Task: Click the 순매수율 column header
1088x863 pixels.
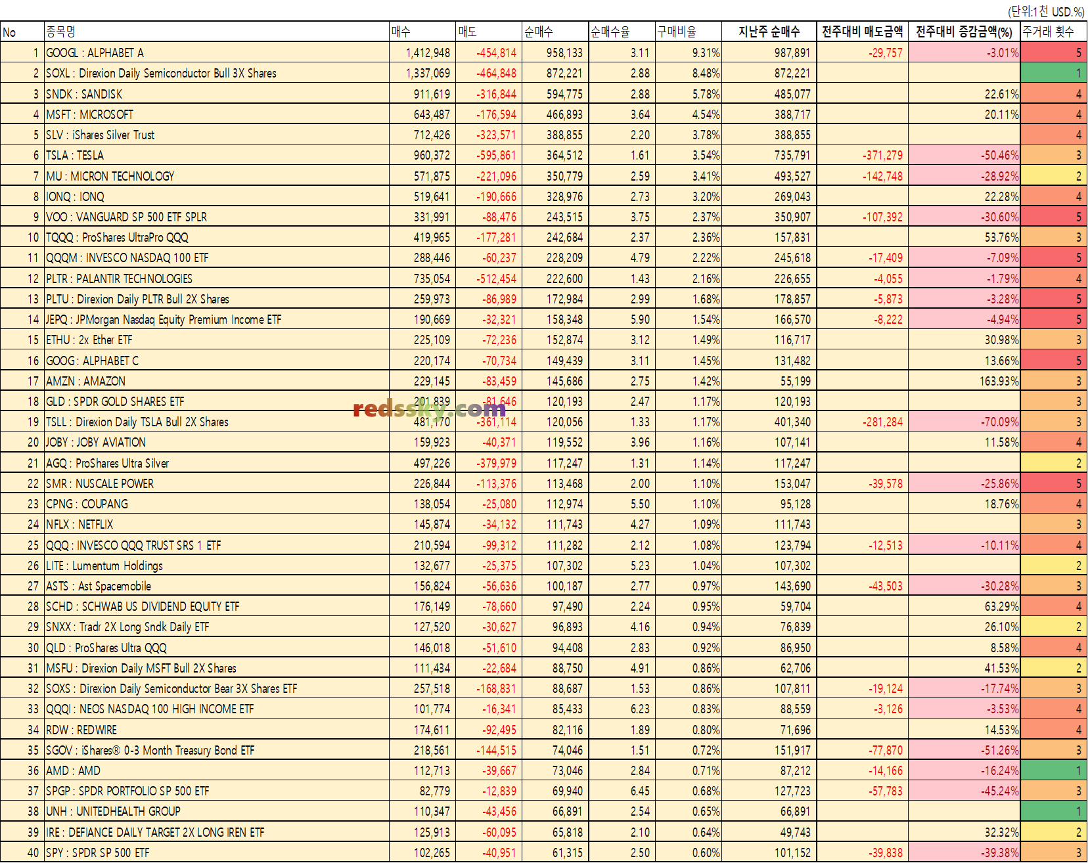Action: point(622,32)
